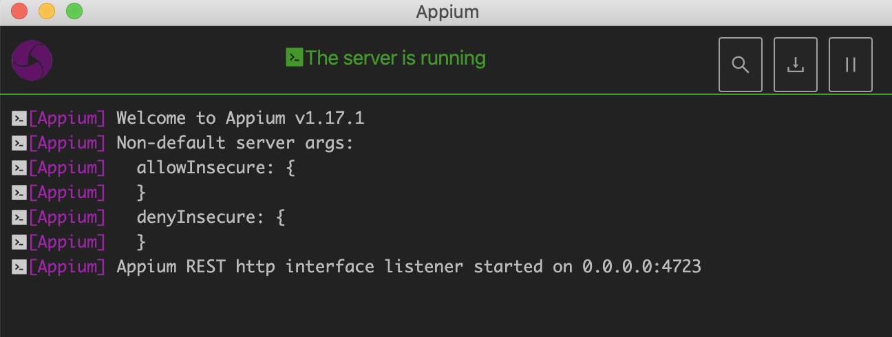Stop the server with the pause button
892x337 pixels.
pyautogui.click(x=850, y=65)
